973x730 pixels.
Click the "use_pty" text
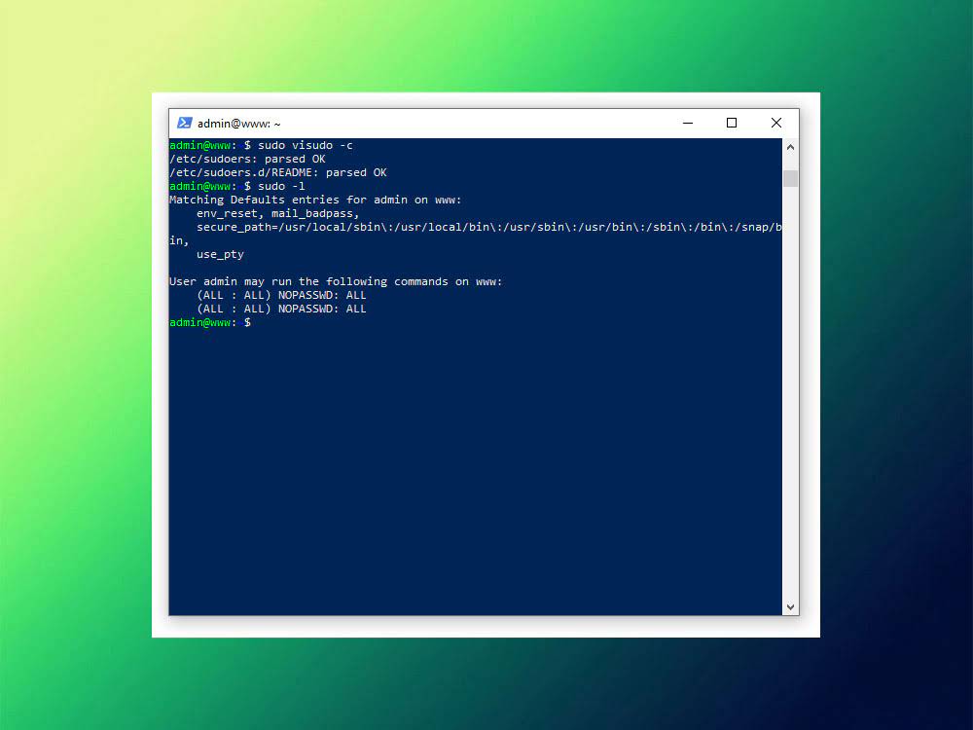click(220, 254)
